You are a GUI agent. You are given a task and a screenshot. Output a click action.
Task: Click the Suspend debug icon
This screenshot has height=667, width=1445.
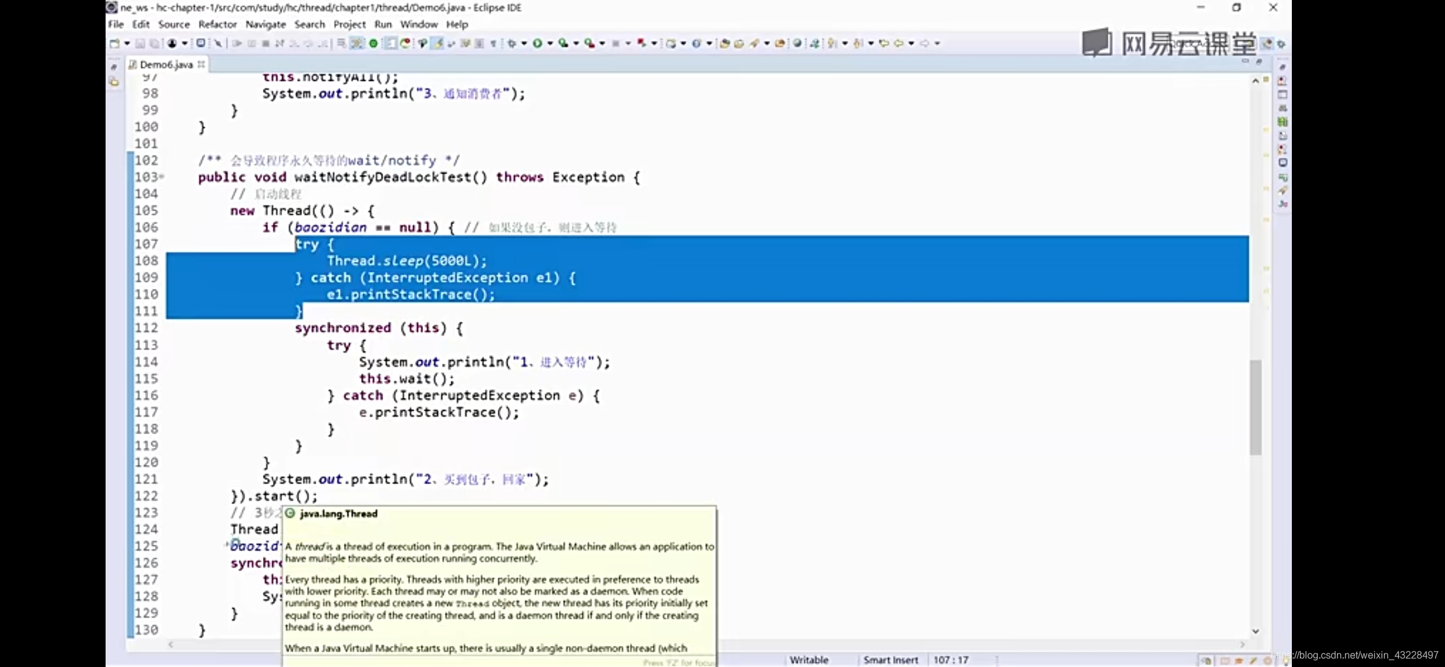pyautogui.click(x=251, y=43)
